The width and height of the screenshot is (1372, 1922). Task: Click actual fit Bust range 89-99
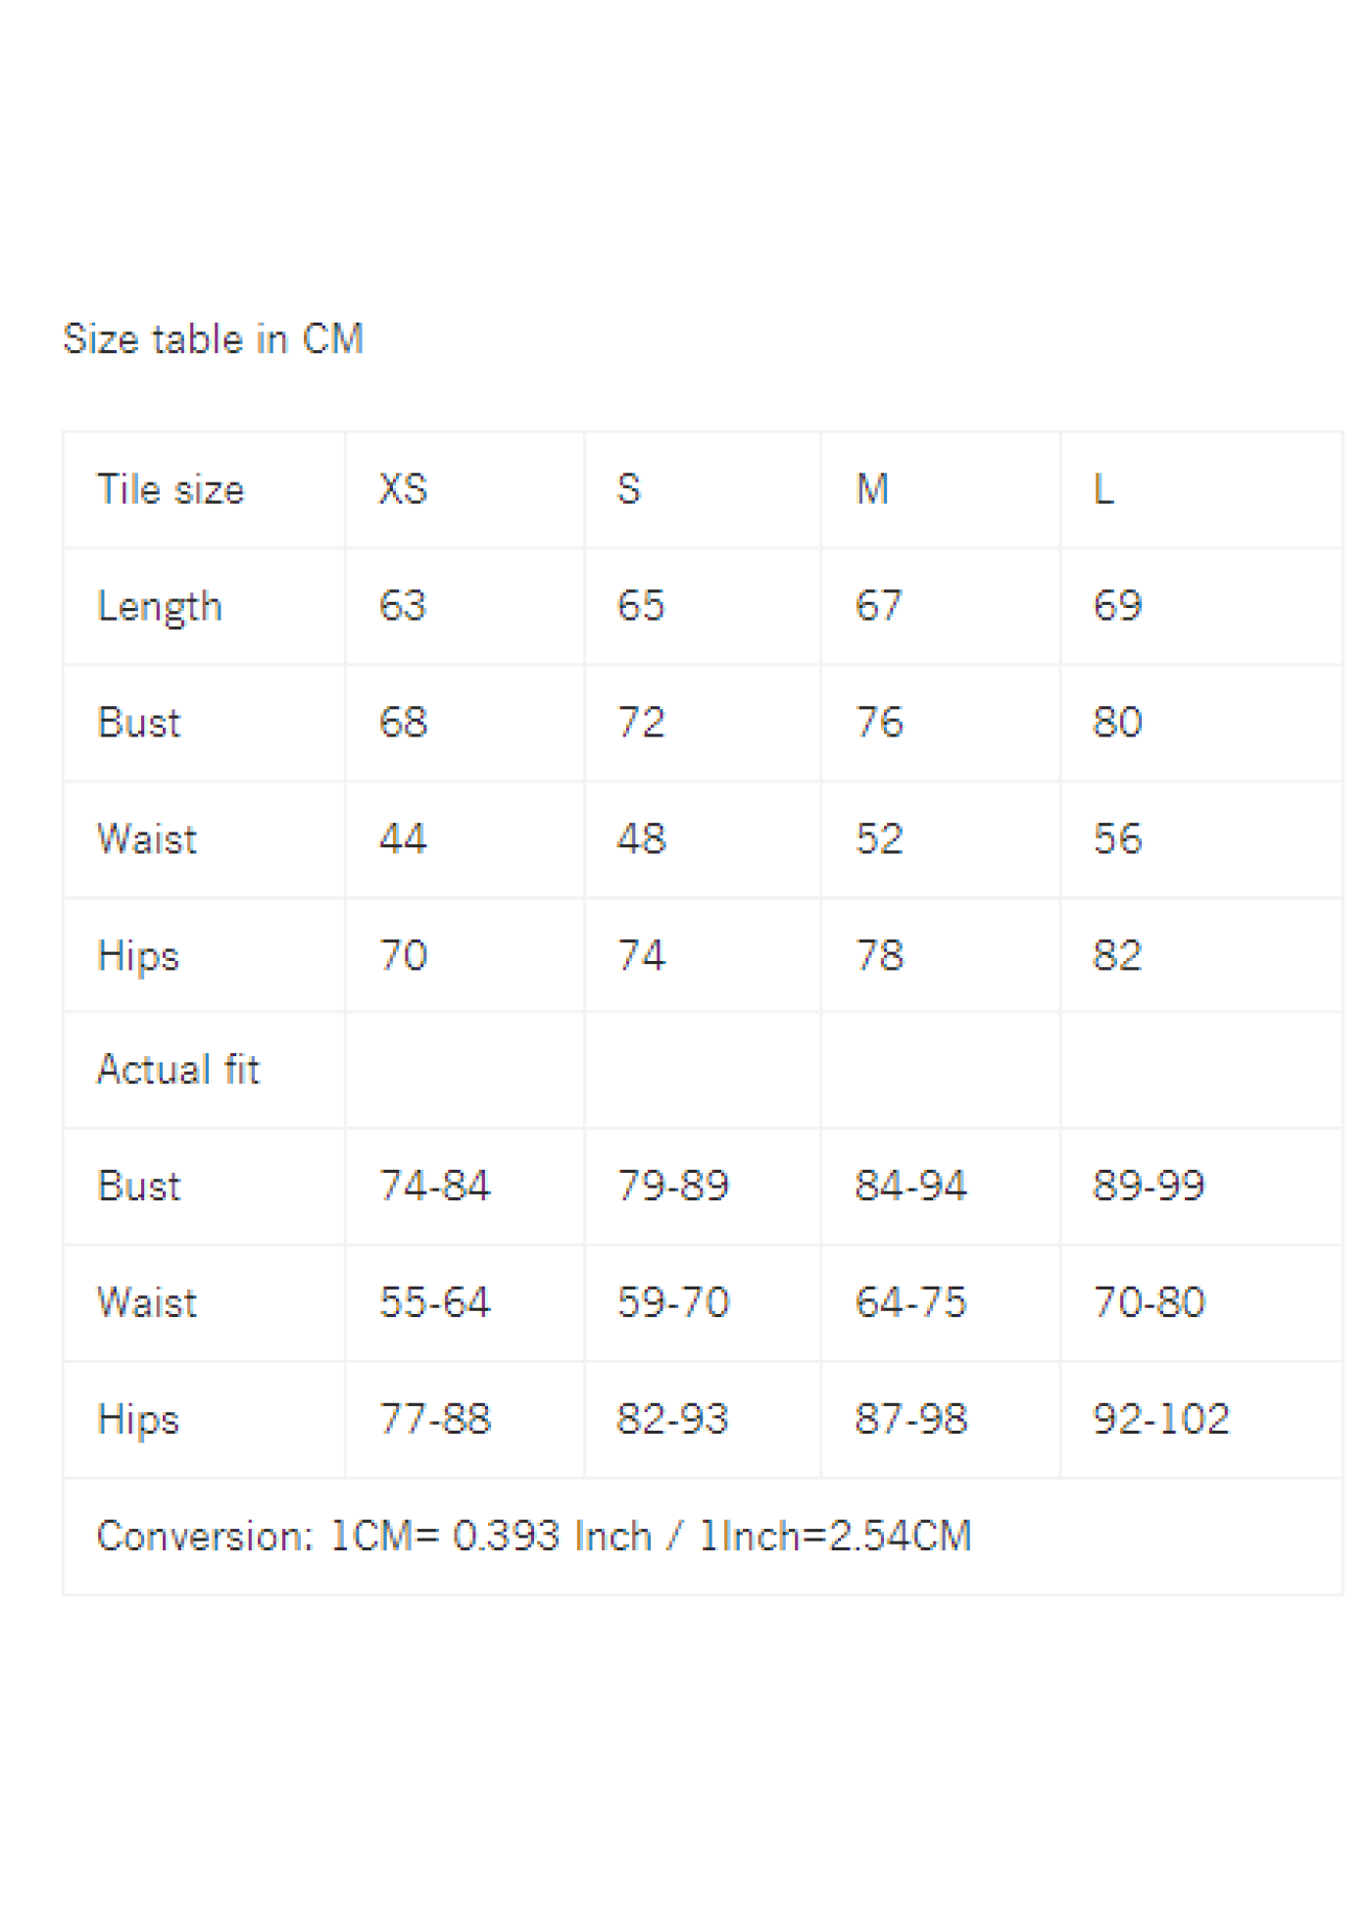(1150, 1187)
